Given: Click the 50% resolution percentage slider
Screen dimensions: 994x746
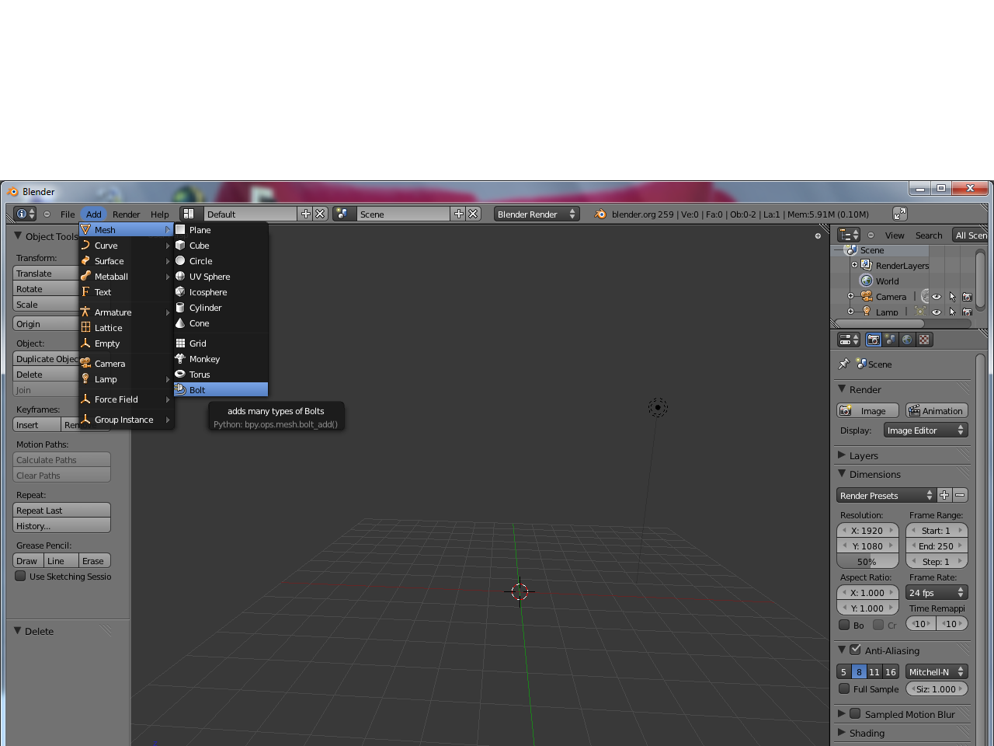Looking at the screenshot, I should [x=867, y=562].
